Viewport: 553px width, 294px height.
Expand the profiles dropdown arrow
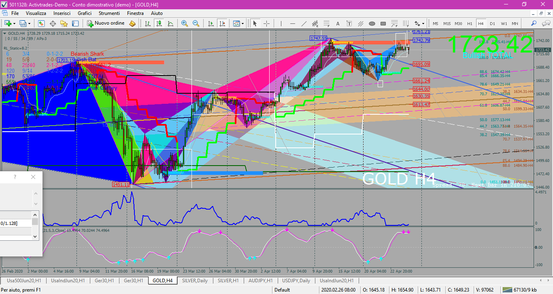(x=30, y=23)
